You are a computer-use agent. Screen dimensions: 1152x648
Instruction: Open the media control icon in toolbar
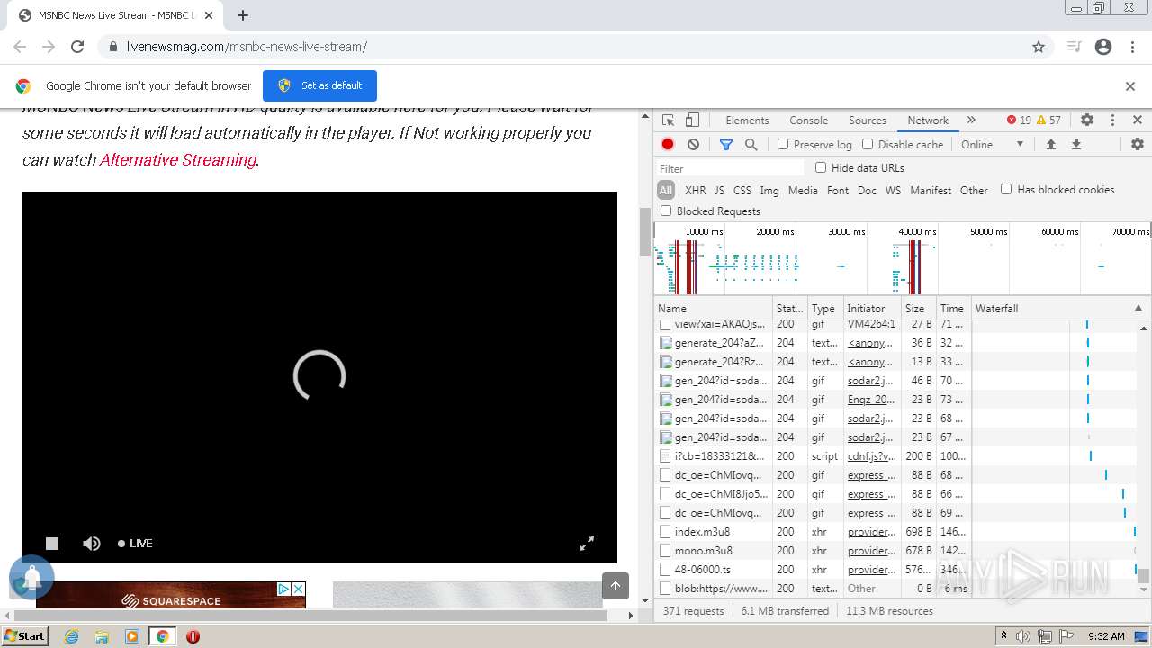coord(1074,47)
